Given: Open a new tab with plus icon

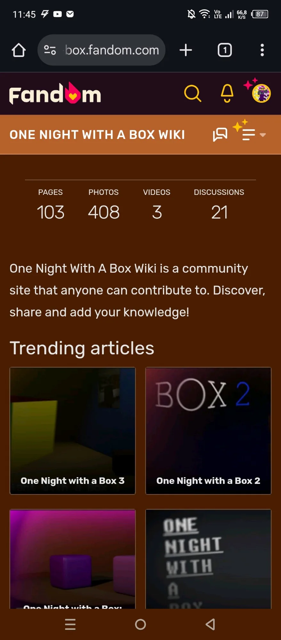Looking at the screenshot, I should pos(186,50).
